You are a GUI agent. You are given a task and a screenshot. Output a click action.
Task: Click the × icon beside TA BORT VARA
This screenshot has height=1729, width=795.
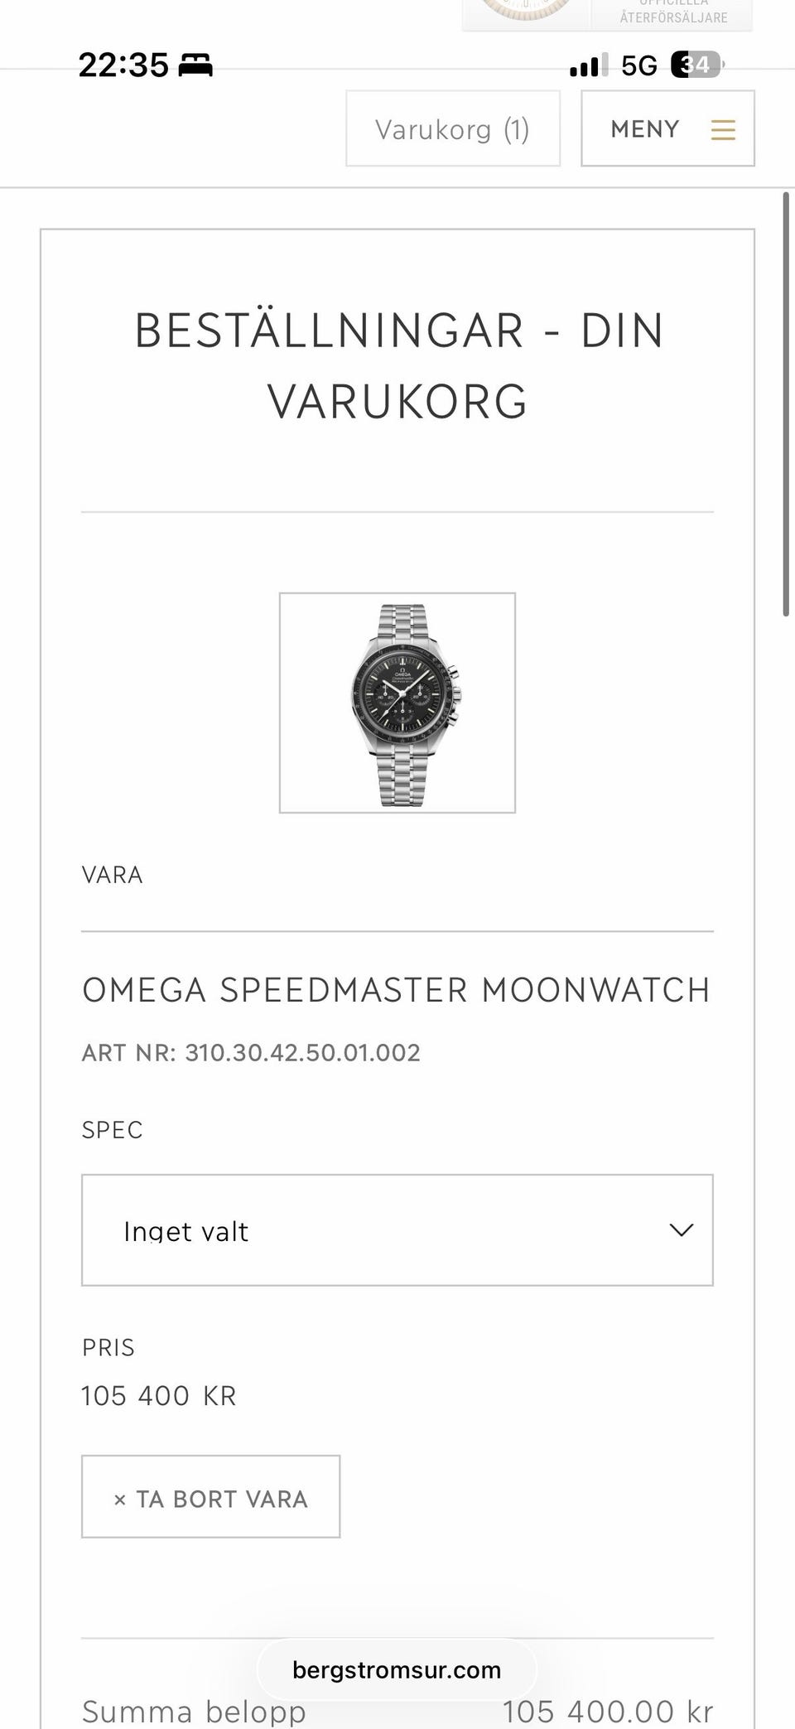[x=120, y=1500]
